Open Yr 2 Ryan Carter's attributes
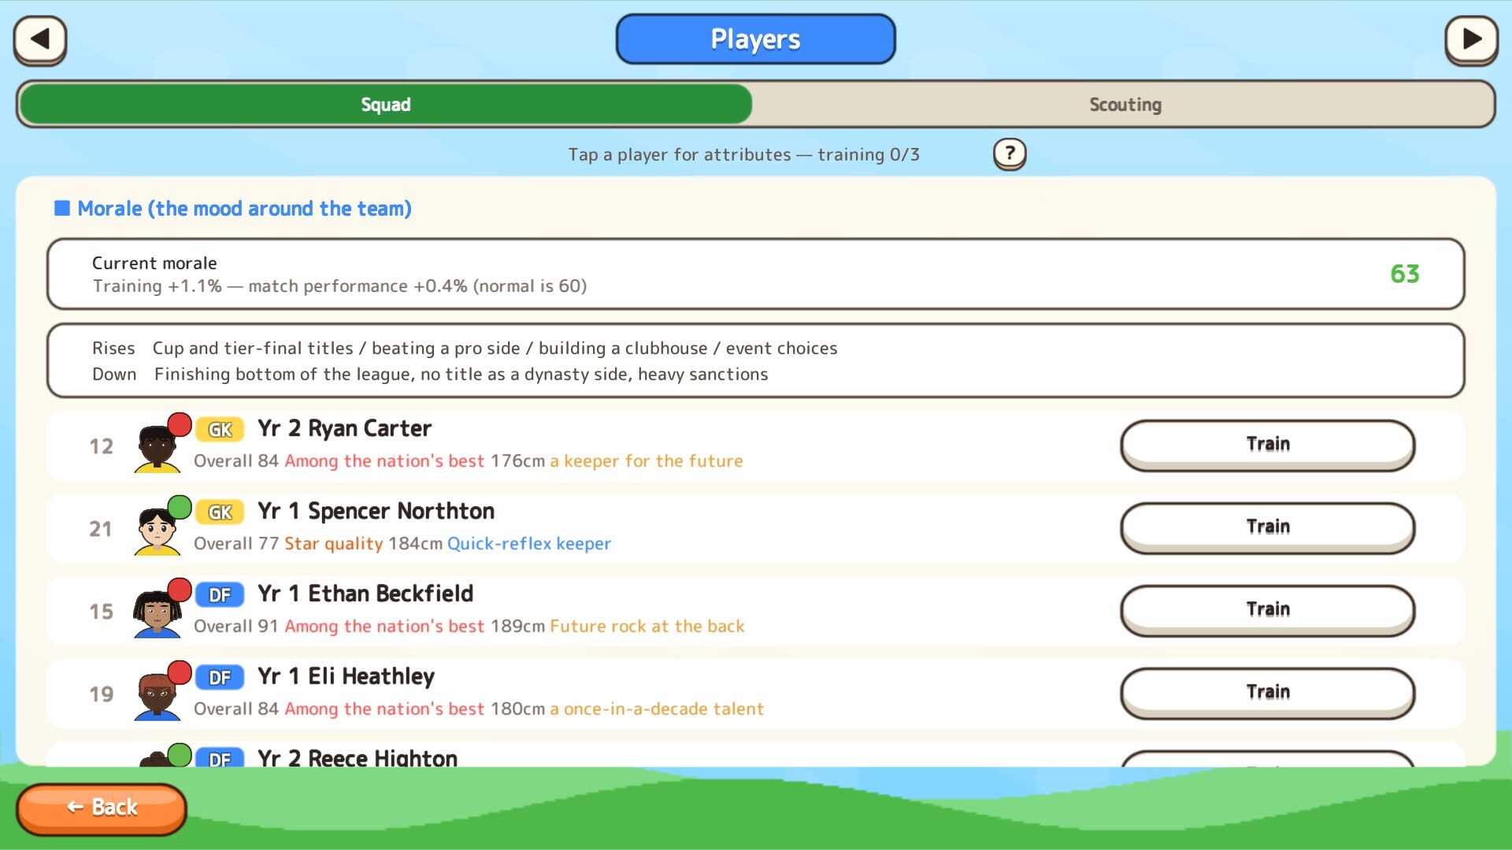This screenshot has height=850, width=1512. 755,446
